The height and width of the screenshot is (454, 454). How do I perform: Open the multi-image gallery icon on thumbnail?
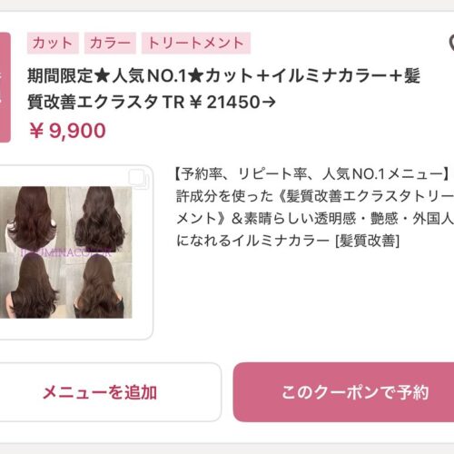pos(138,179)
